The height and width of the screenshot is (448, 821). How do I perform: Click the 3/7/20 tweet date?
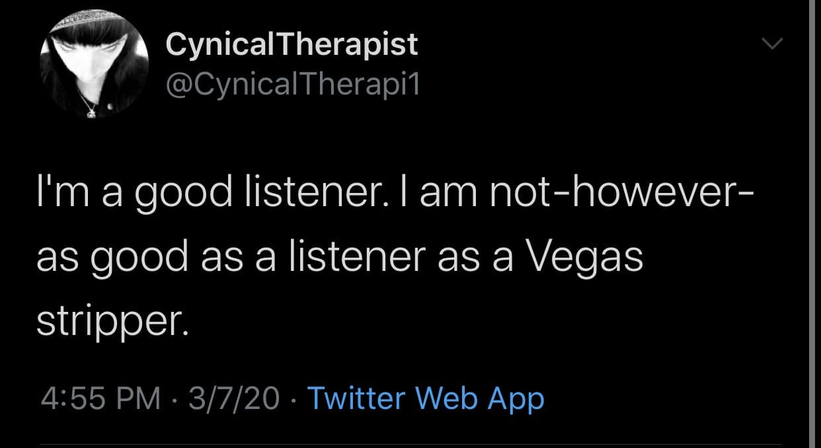pos(234,398)
